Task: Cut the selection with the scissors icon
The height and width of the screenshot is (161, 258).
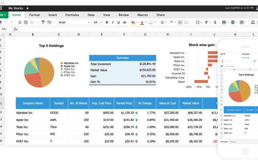Action: 20,22
